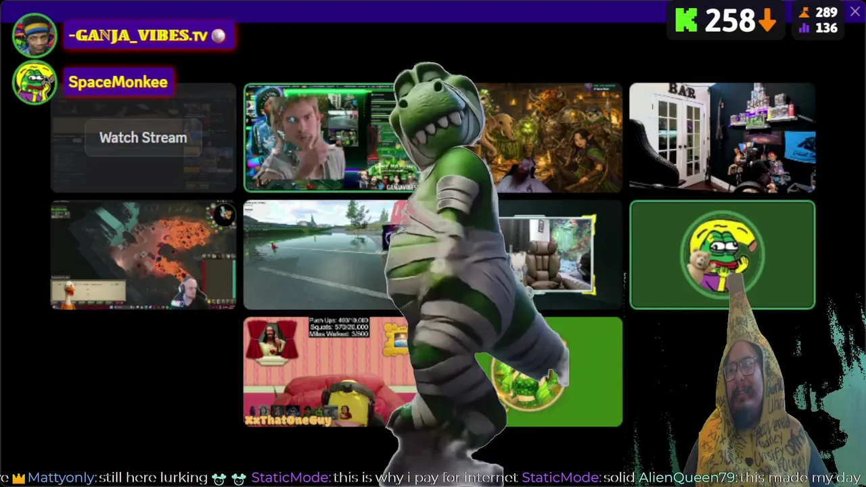The height and width of the screenshot is (487, 866).
Task: Click the orange down arrow beside 258
Action: point(767,21)
